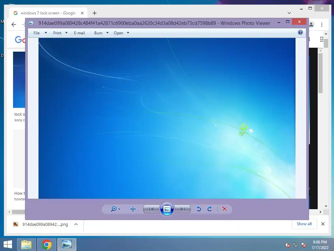Click the horizontal scrollbar right arrow in Chrome
The image size is (334, 251).
320,212
